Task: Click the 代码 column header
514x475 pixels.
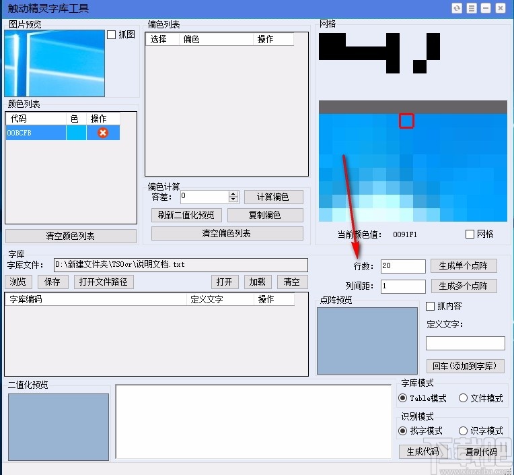Action: 36,119
